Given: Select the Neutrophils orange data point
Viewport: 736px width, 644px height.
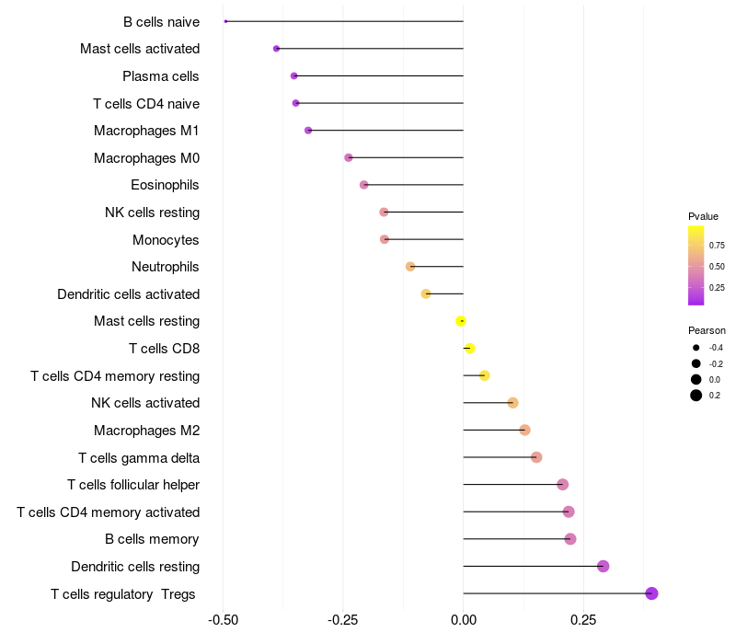Looking at the screenshot, I should [410, 267].
